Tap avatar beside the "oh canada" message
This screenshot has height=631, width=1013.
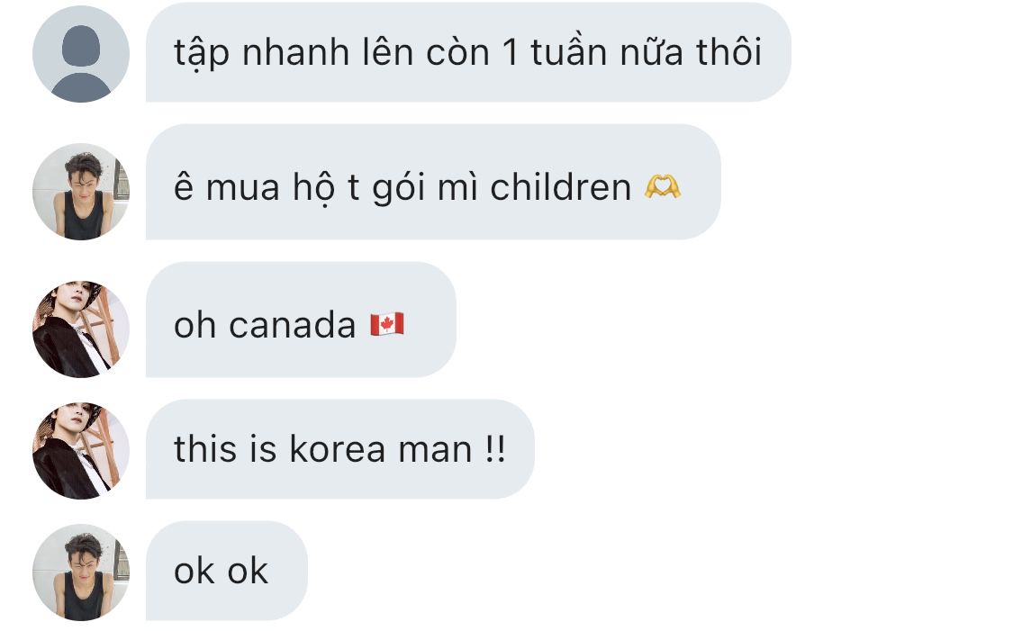pos(81,329)
